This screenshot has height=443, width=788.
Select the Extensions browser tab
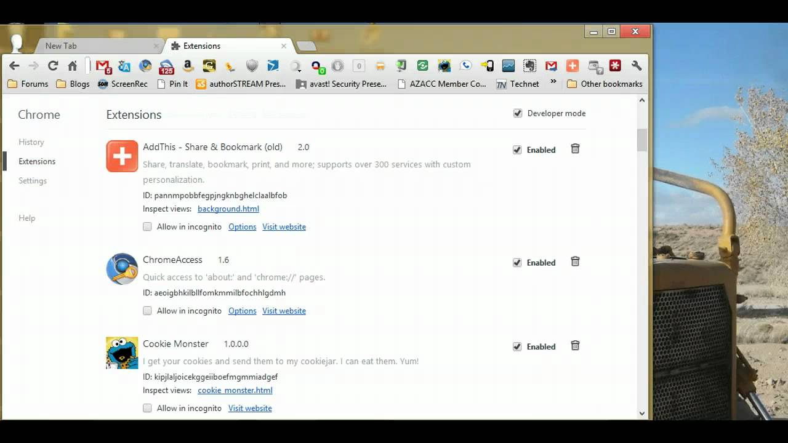pyautogui.click(x=228, y=46)
